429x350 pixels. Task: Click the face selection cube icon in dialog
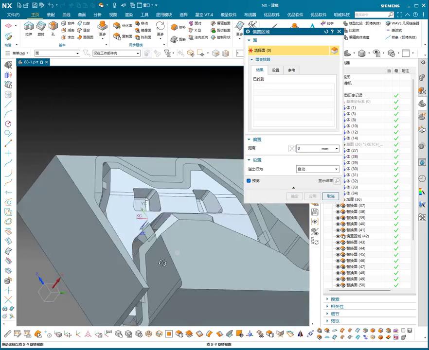coord(334,50)
